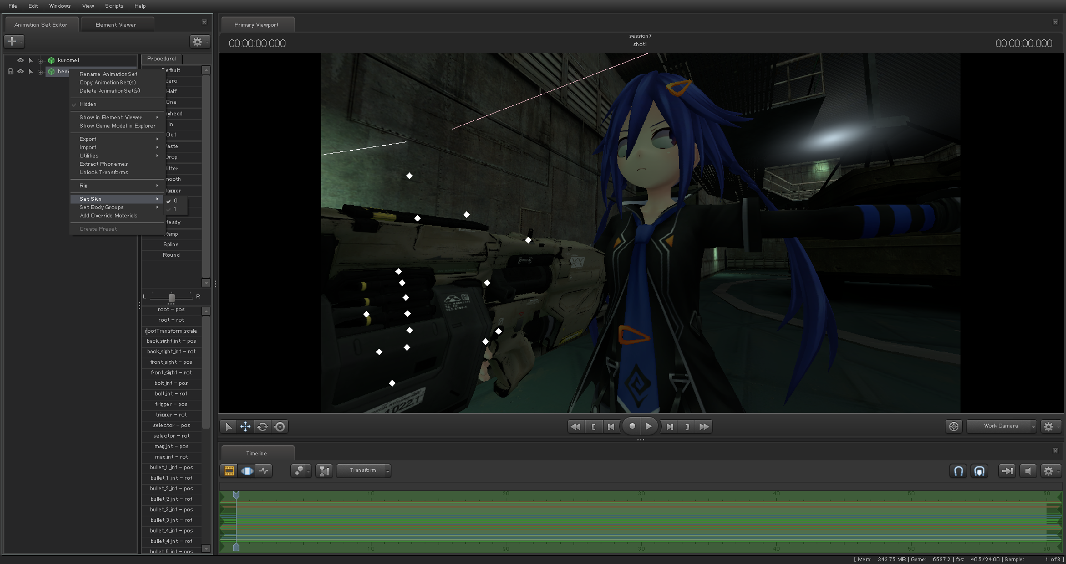
Task: Choose Delete AnimationSet(s) from context menu
Action: (118, 91)
